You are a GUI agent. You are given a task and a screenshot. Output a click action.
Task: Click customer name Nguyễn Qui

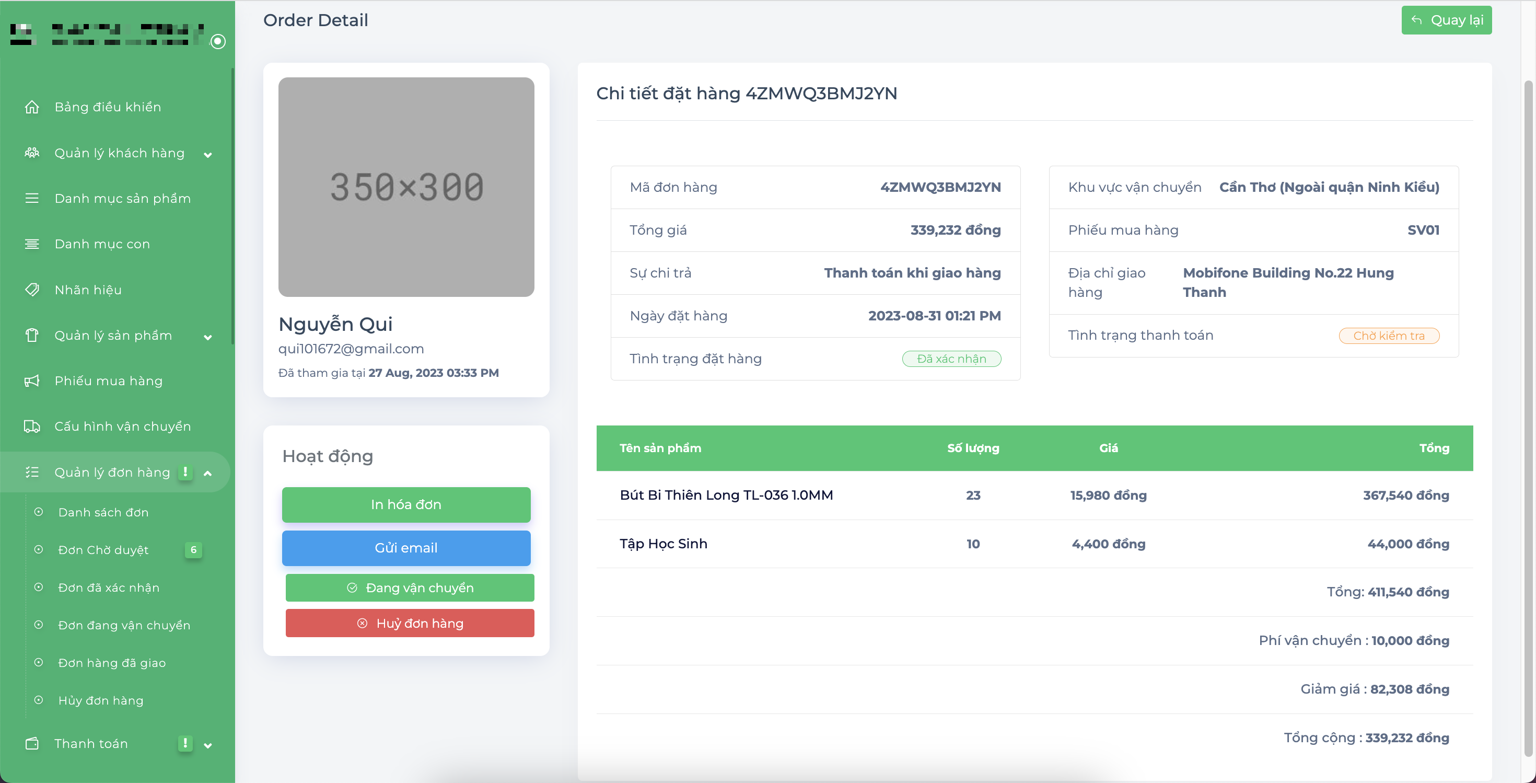tap(335, 324)
